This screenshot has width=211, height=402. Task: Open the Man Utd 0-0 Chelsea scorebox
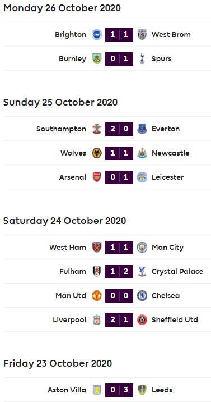coord(119,295)
